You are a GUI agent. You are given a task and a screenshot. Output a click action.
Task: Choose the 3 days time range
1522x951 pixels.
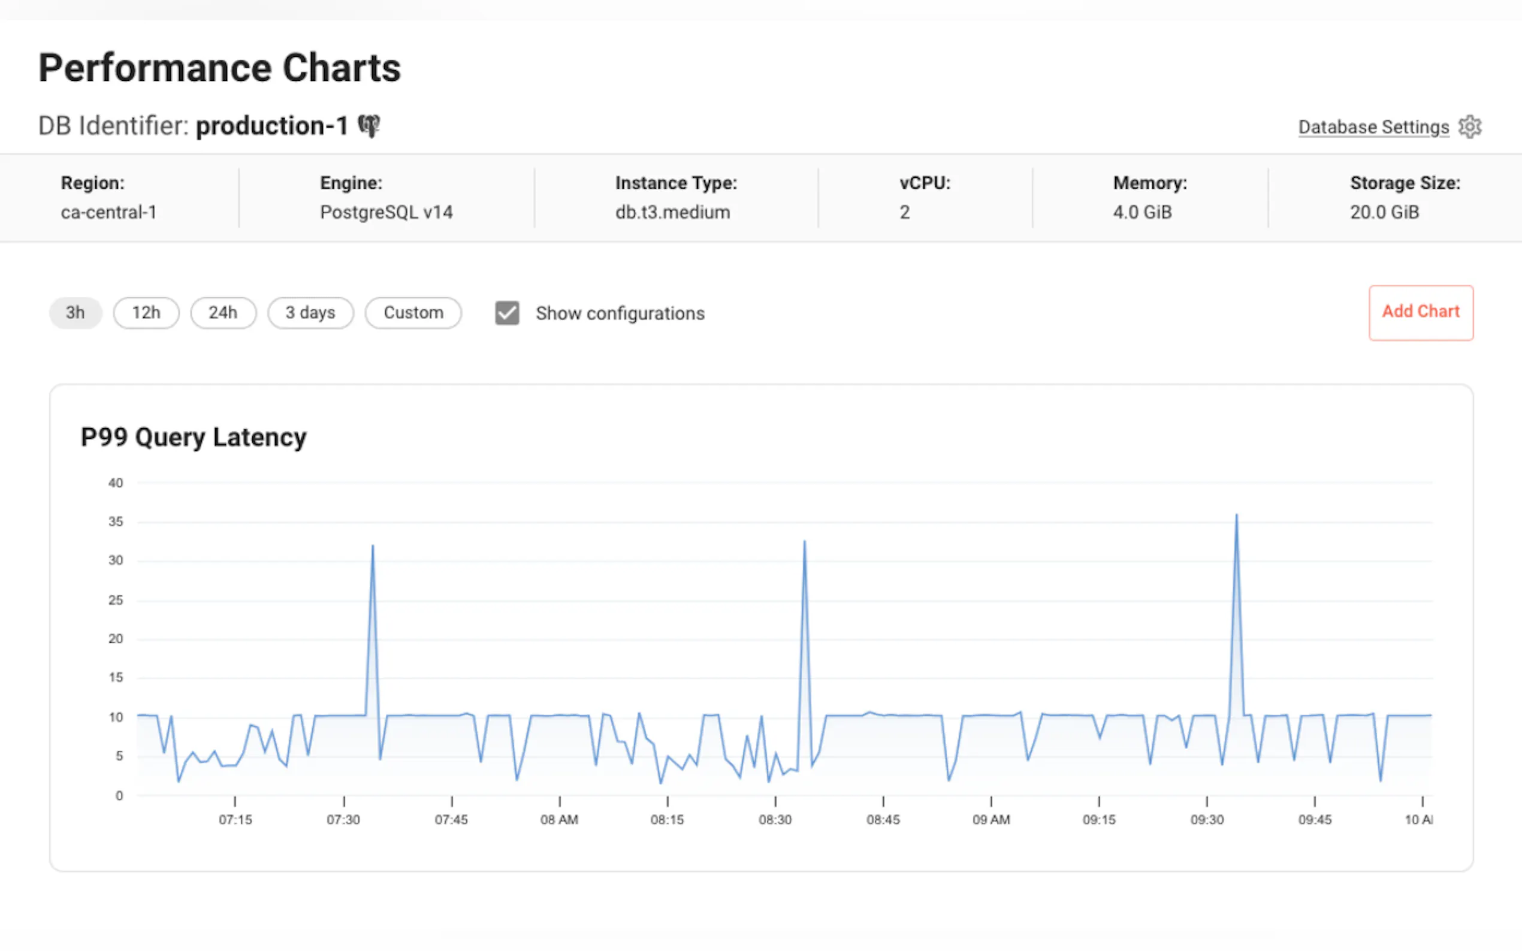310,313
